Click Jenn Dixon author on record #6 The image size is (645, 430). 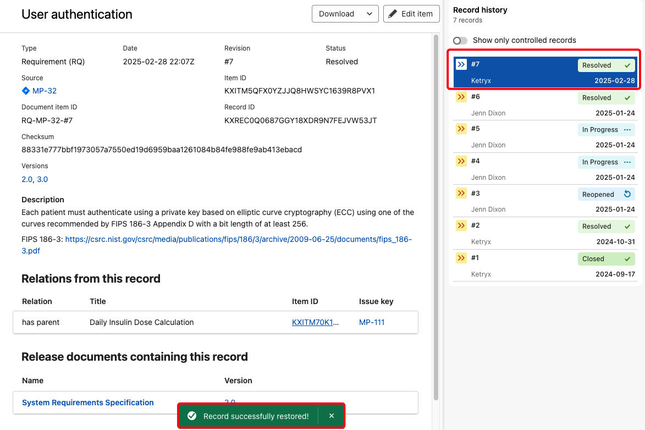coord(488,113)
